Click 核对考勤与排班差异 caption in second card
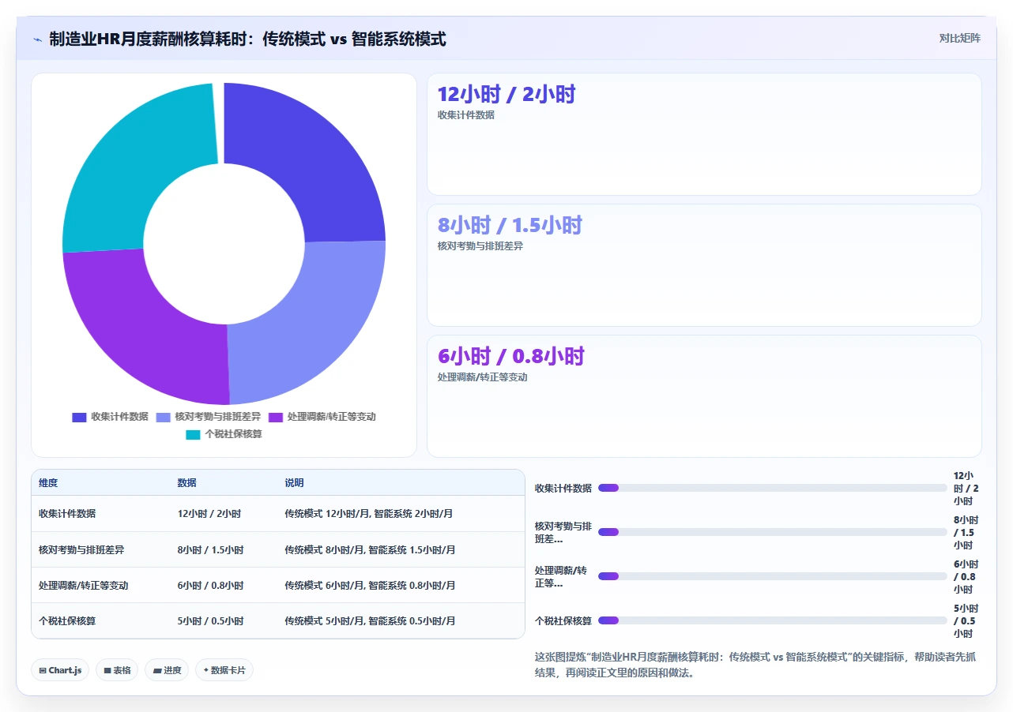 pos(480,246)
